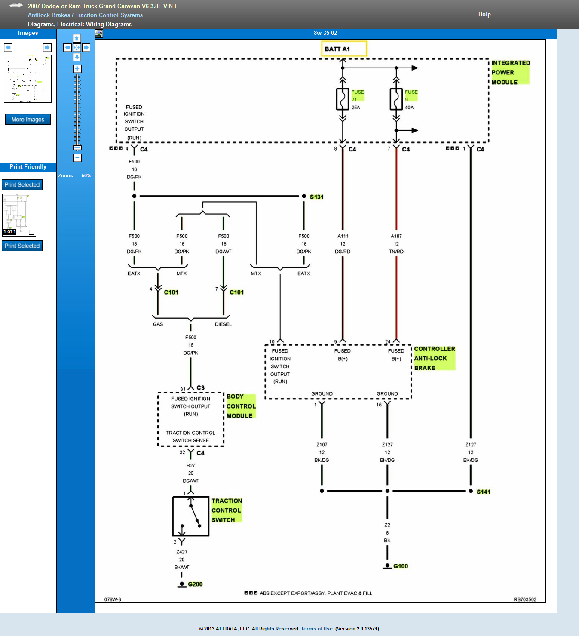Click the S141 splice label
This screenshot has width=579, height=636.
click(x=484, y=492)
